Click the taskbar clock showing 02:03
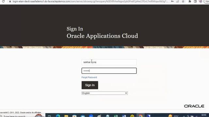 tap(204, 115)
